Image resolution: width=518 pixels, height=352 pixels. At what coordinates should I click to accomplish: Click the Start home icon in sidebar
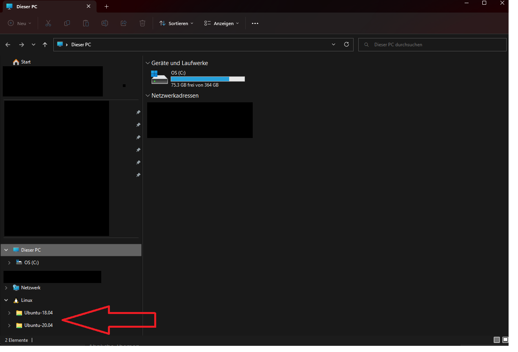[x=16, y=62]
